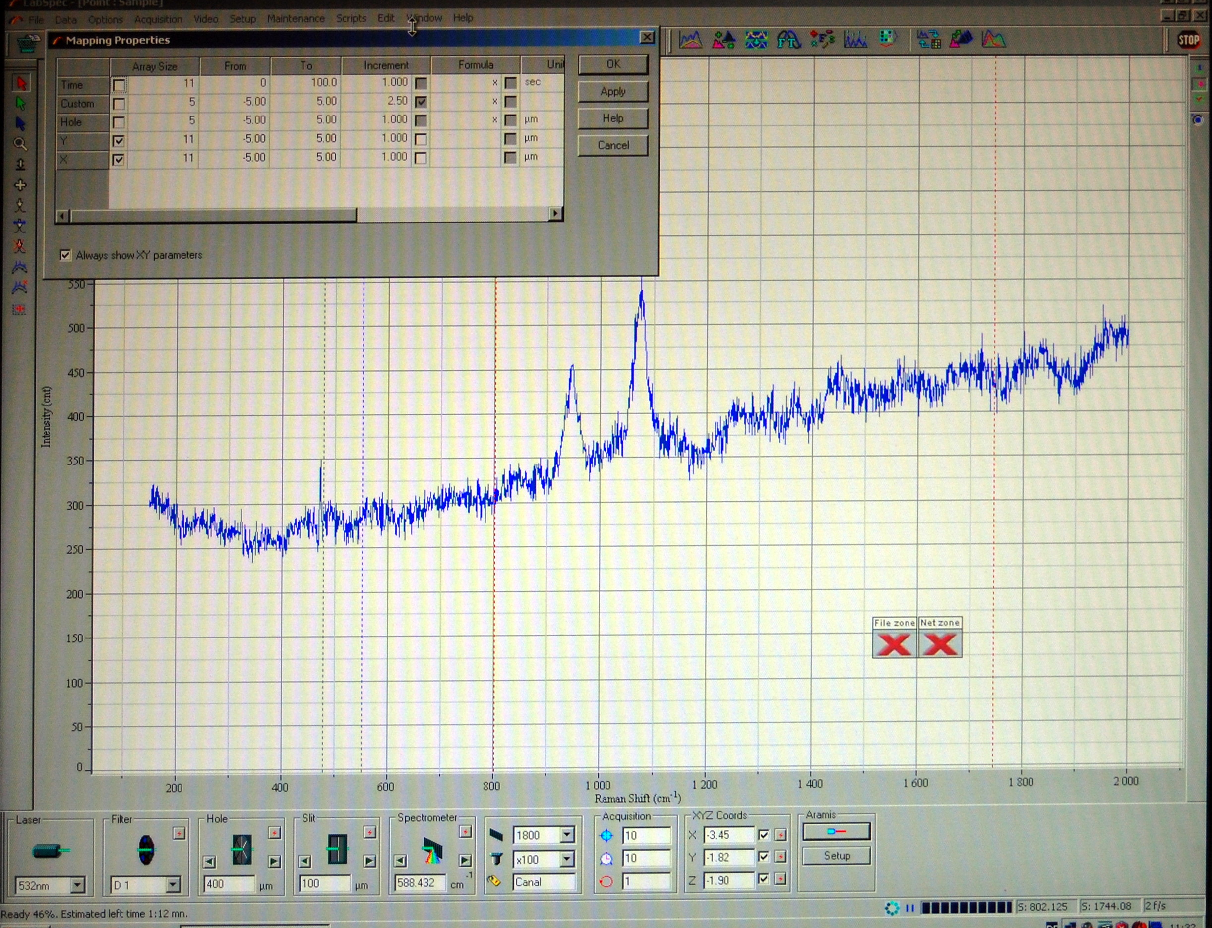The width and height of the screenshot is (1212, 928).
Task: Open the map color grid icon
Action: [x=888, y=39]
